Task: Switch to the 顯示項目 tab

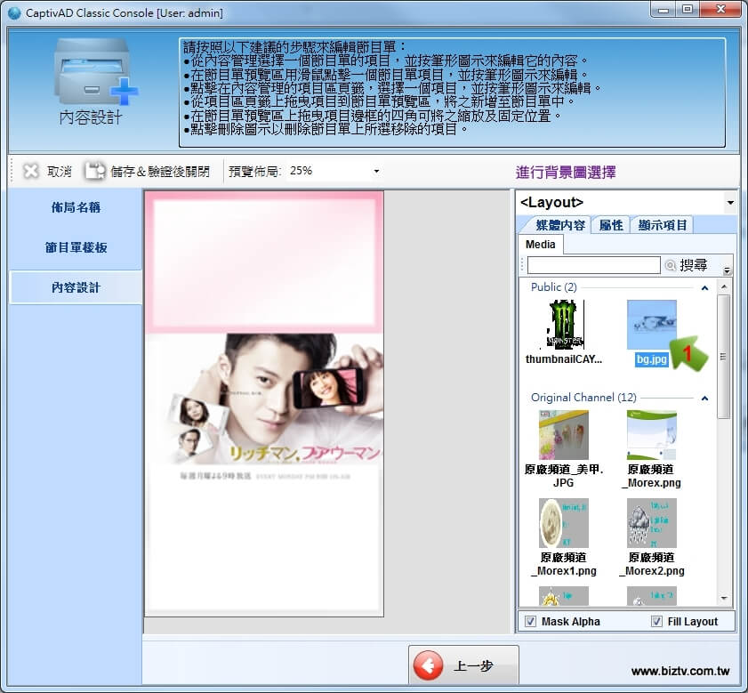Action: pos(663,225)
